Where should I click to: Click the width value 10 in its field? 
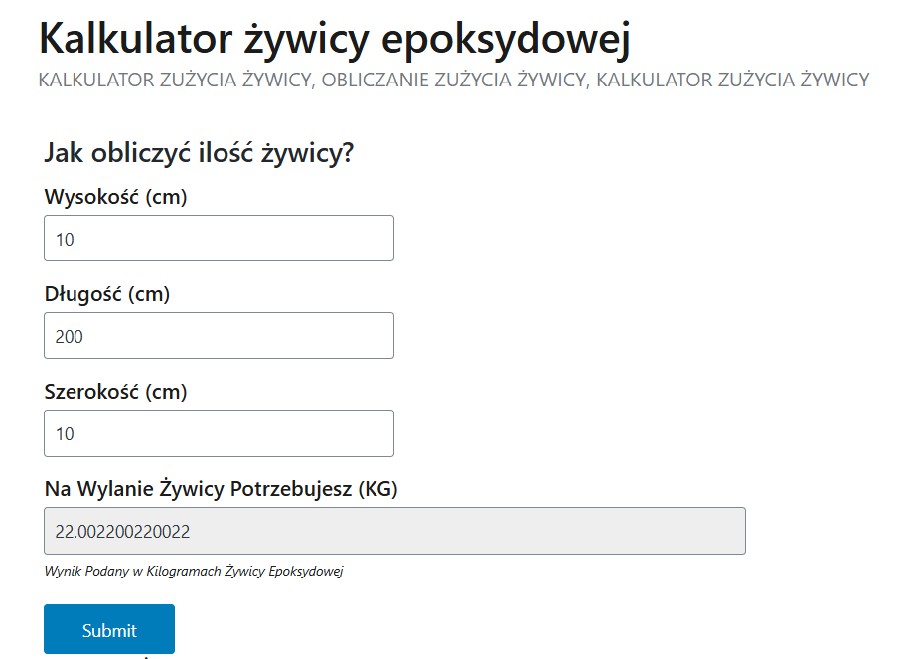point(62,433)
